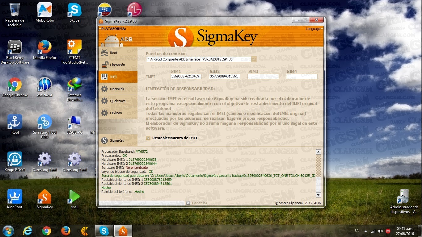The image size is (422, 237).
Task: Click the SigmaKey title bar icon
Action: [x=101, y=21]
